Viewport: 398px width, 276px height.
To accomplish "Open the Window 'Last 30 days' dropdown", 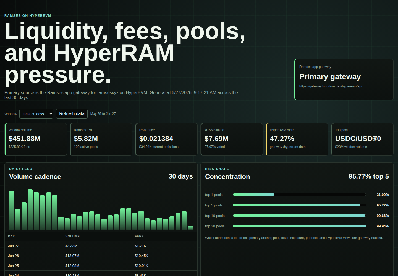I will tap(36, 114).
